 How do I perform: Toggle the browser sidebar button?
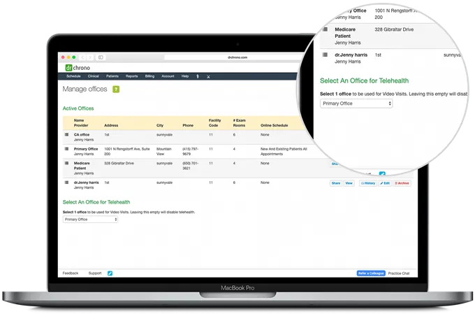coord(101,57)
